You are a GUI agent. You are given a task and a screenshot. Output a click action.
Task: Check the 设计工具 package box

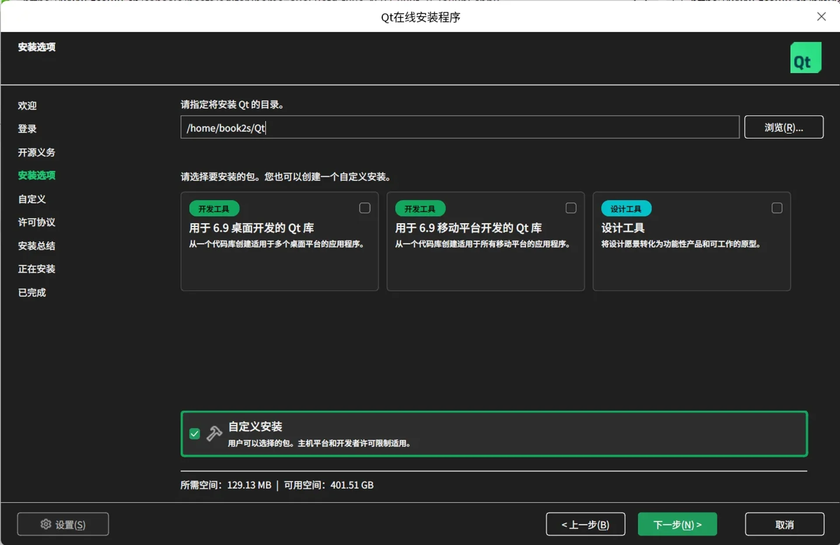(777, 208)
